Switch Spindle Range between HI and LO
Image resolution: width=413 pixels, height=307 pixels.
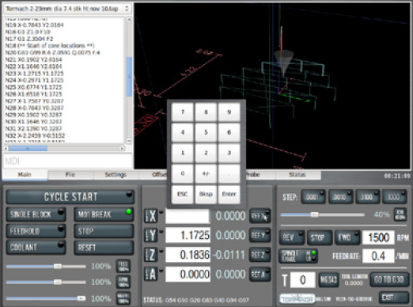pyautogui.click(x=298, y=256)
